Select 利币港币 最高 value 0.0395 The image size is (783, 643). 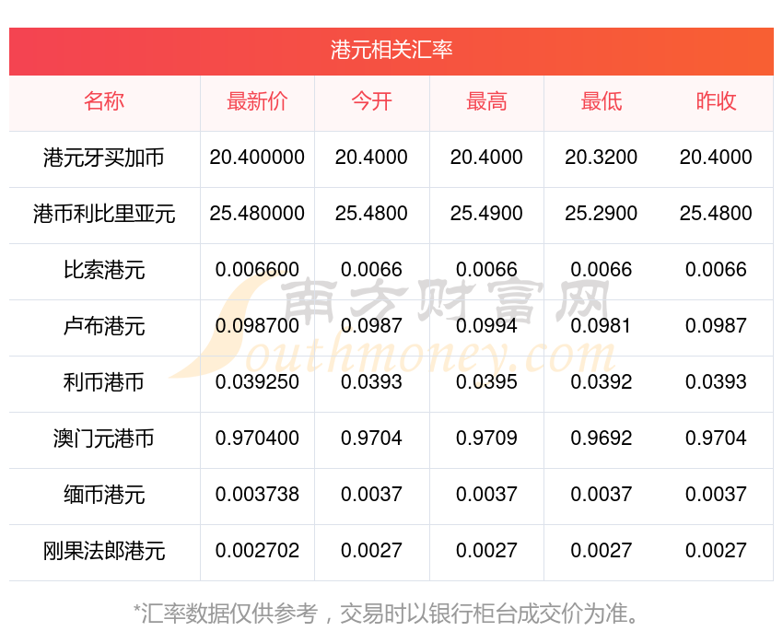coord(486,382)
